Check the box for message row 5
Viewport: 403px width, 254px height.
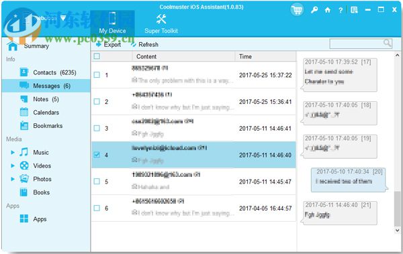97,182
